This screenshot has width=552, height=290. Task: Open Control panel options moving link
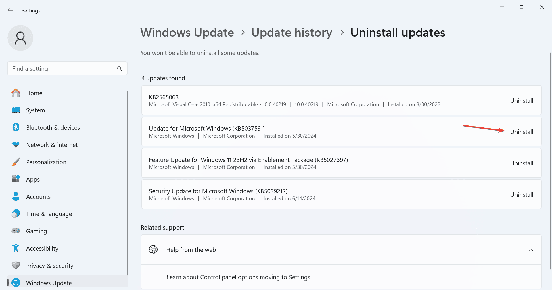point(238,277)
